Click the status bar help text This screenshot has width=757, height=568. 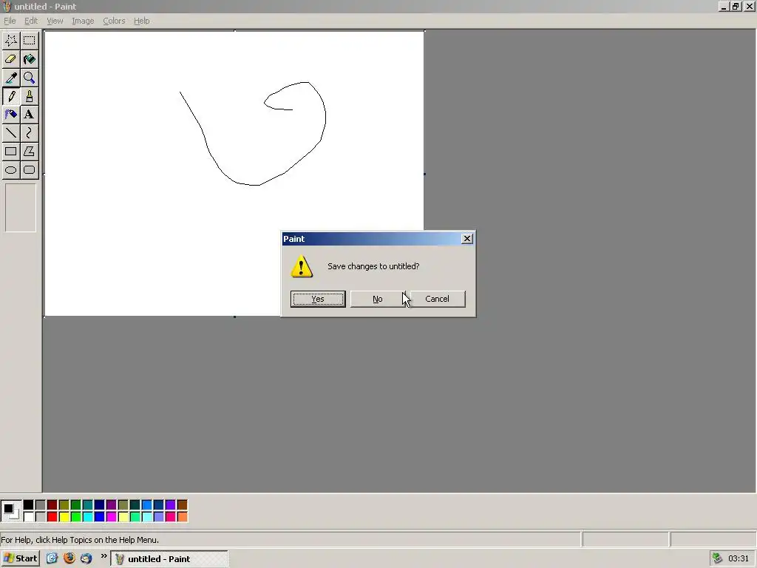pos(80,540)
